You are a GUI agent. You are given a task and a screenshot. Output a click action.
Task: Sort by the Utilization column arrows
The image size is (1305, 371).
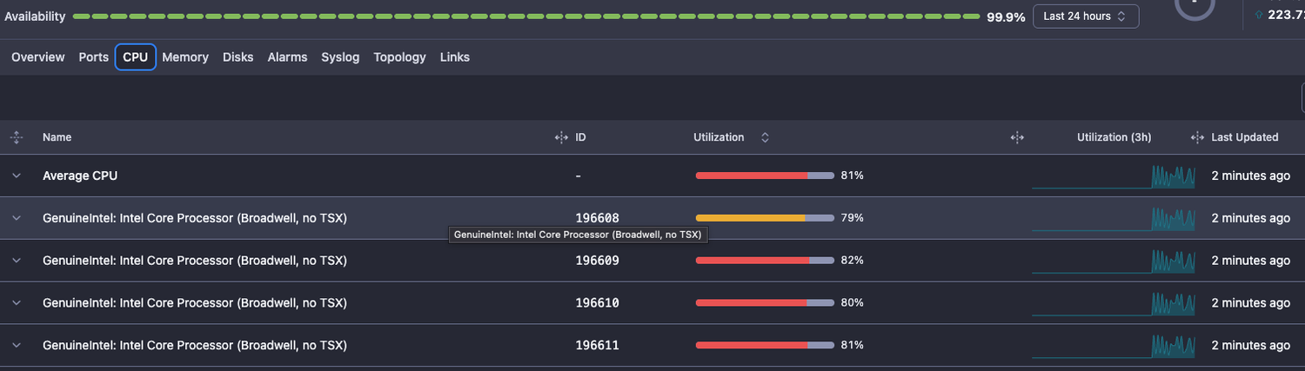(765, 137)
